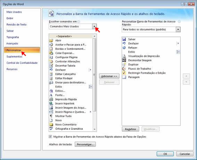Viewport: 197px width, 160px height.
Task: Open the Salvar category in sidebar
Action: [x=10, y=31]
